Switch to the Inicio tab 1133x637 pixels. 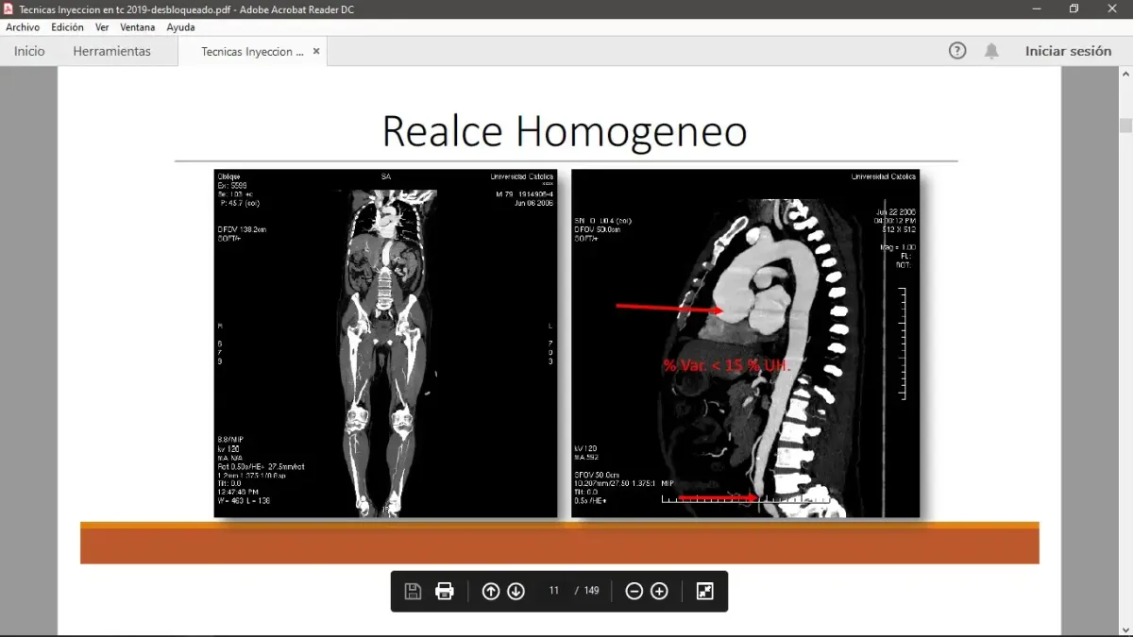click(x=29, y=51)
